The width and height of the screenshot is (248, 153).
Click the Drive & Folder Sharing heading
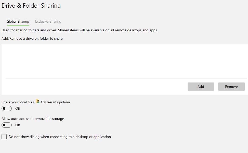tap(31, 6)
